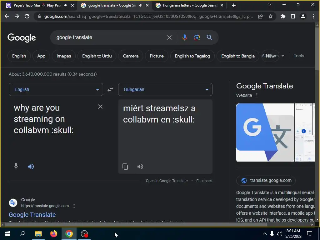
Task: Open the Google Translate result title
Action: coord(32,215)
